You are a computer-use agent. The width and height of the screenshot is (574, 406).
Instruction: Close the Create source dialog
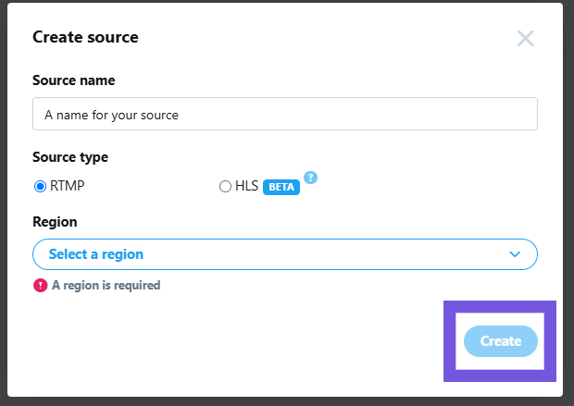point(525,38)
